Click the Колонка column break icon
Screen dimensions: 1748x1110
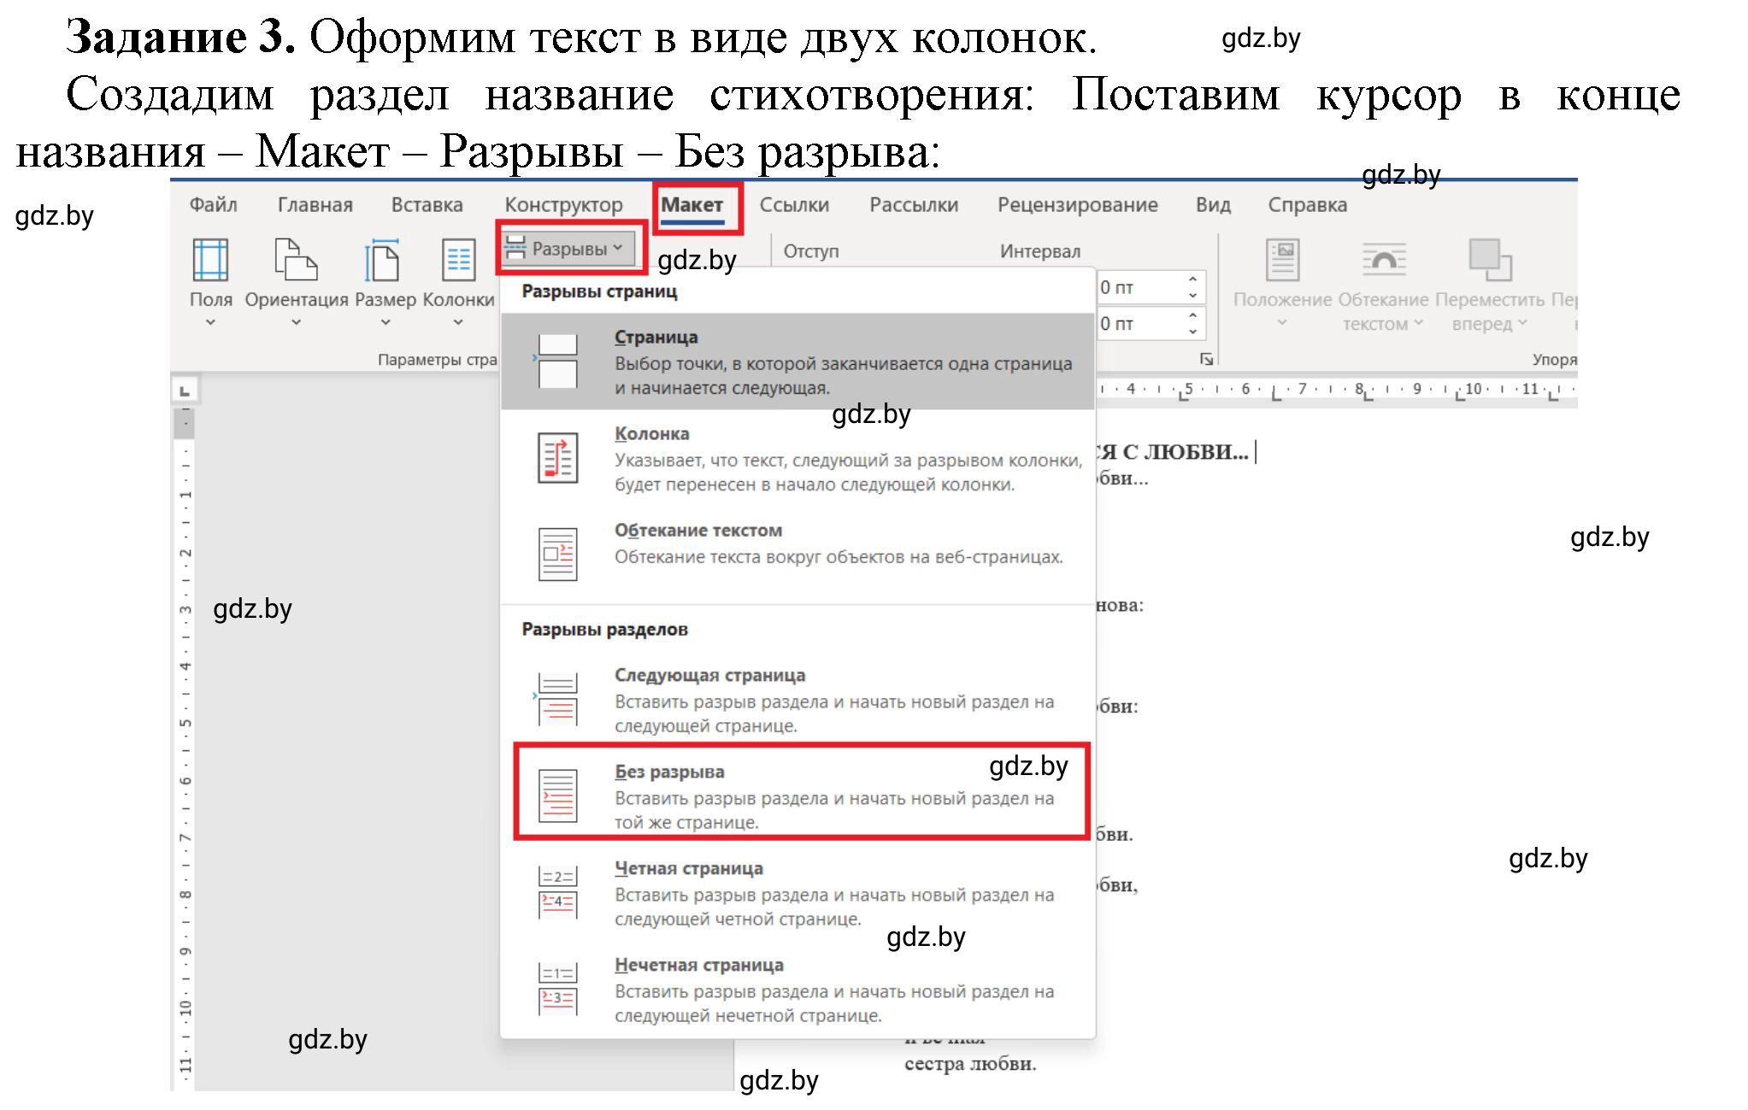(x=557, y=457)
